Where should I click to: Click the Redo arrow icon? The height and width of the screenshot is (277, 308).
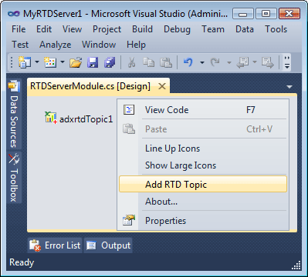click(215, 62)
